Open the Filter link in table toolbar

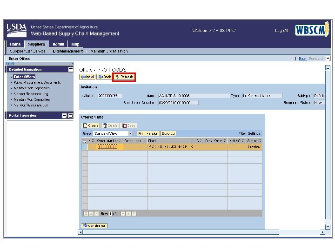point(242,133)
